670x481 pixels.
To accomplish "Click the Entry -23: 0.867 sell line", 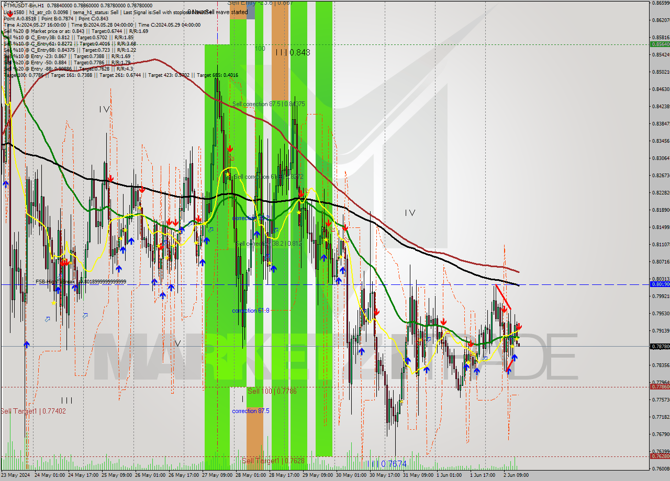I will click(x=66, y=56).
